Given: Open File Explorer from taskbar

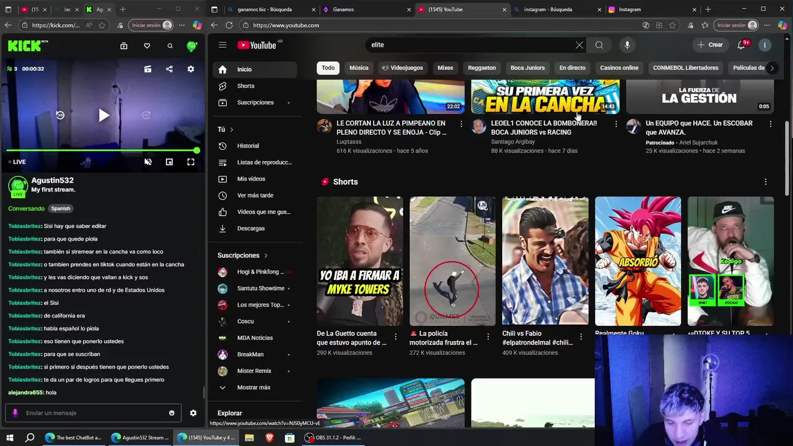Looking at the screenshot, I should (x=249, y=437).
